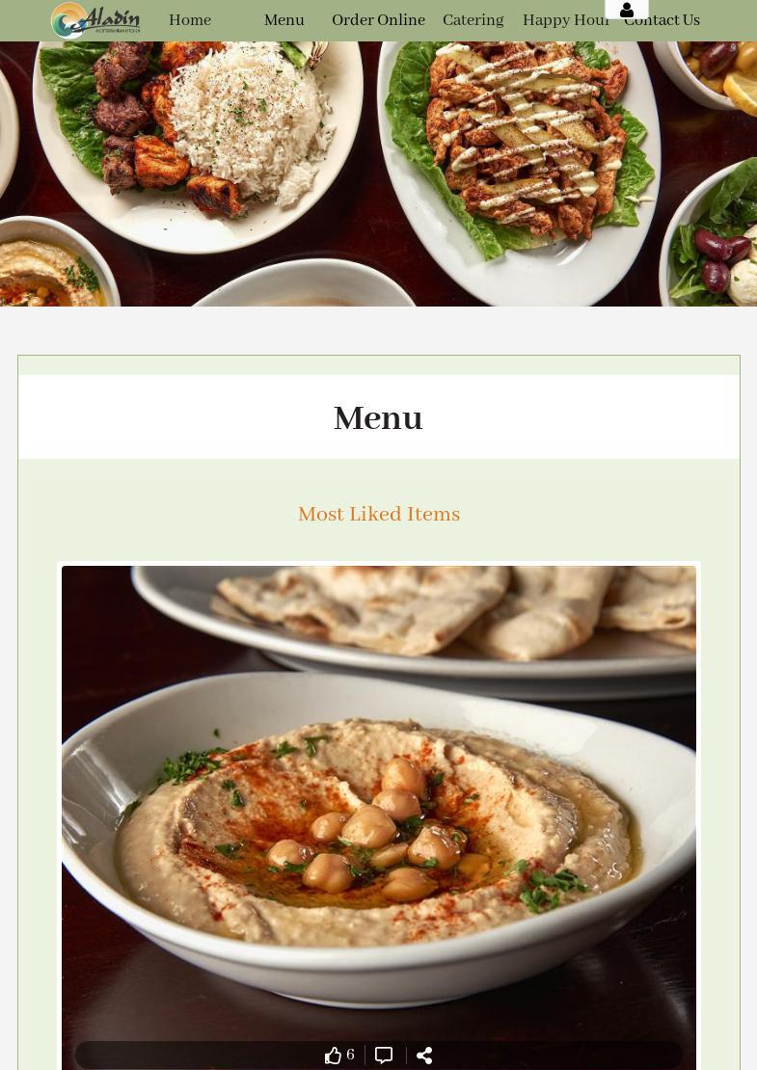Open the user account profile icon
The image size is (757, 1070).
coord(627,10)
